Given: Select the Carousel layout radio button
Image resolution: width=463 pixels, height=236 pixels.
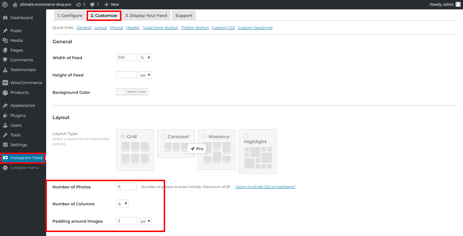Looking at the screenshot, I should click(x=164, y=136).
